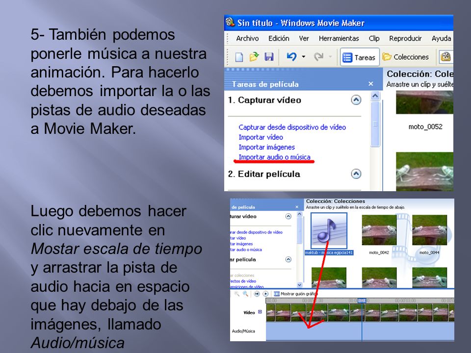
Task: Click the film reel icon right of Colecciones
Action: point(446,57)
